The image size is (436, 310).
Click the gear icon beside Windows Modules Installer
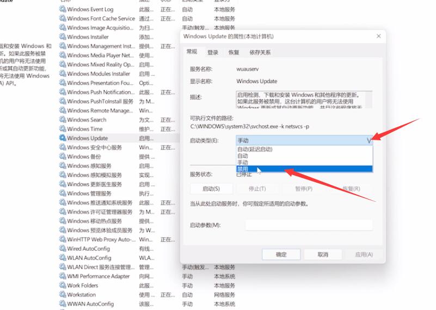(x=63, y=73)
